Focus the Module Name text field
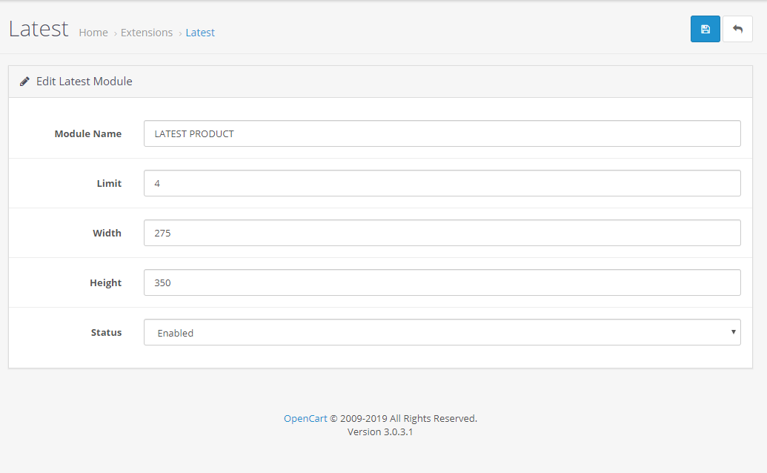 (442, 134)
